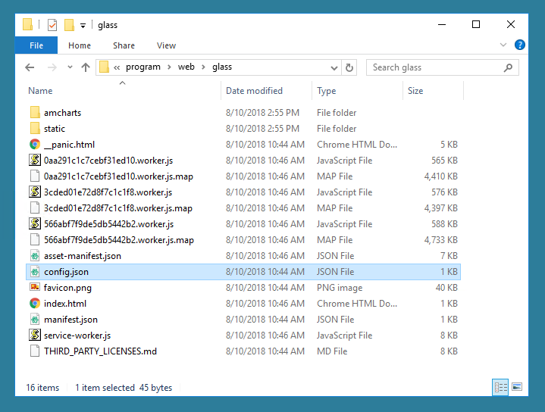
Task: Sort by Size column header
Action: tap(415, 91)
